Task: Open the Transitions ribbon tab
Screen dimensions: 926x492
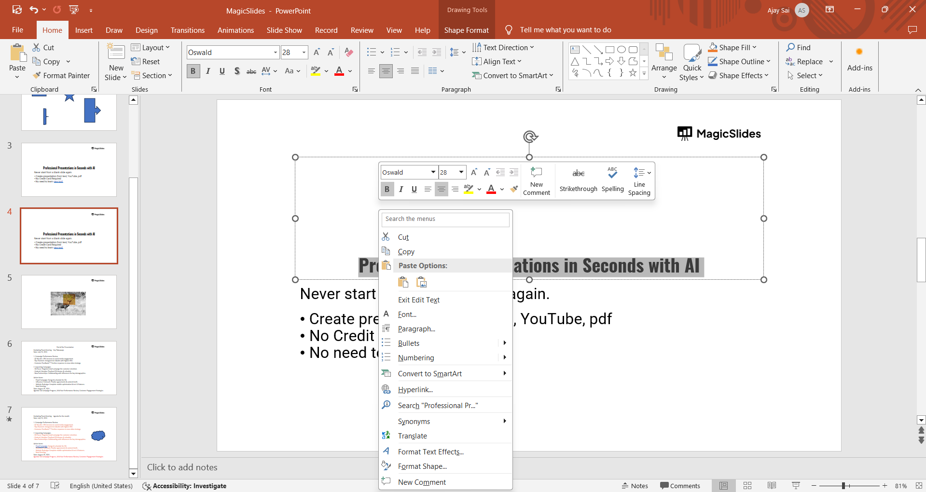Action: [188, 30]
